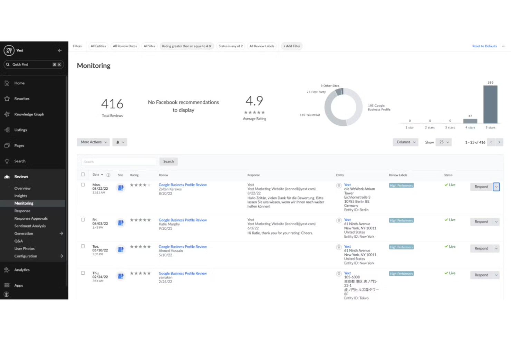511x341 pixels.
Task: Click the Quick Find search icon
Action: 8,65
